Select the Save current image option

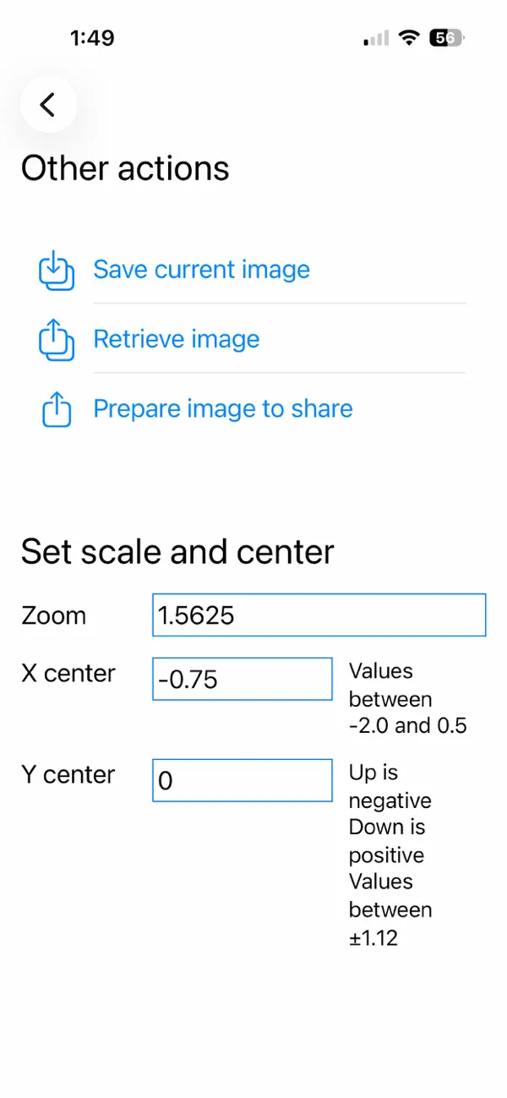pyautogui.click(x=201, y=270)
